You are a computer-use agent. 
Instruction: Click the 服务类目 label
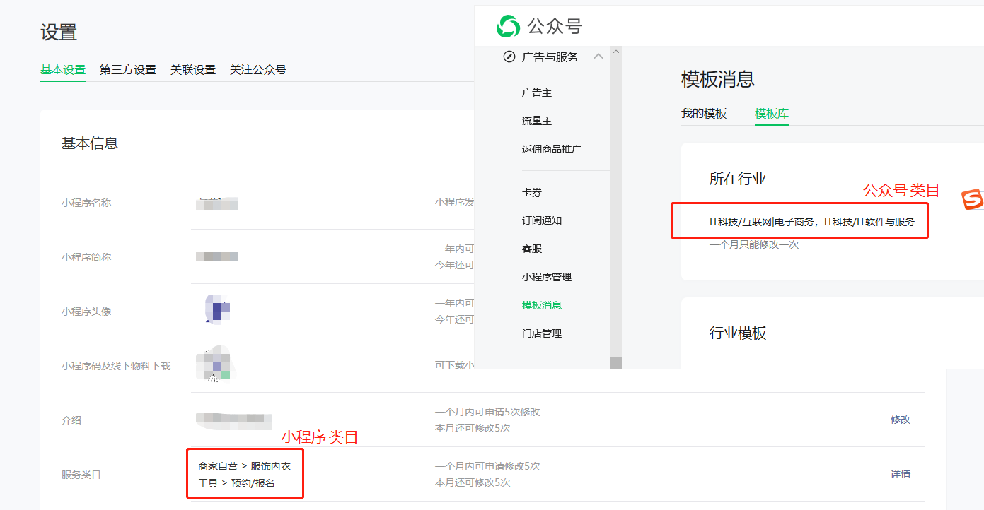(81, 475)
